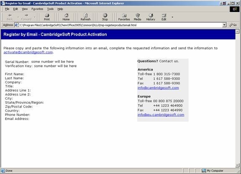This screenshot has height=174, width=241.
Task: Click the Edit toolbar icon
Action: pos(164,17)
